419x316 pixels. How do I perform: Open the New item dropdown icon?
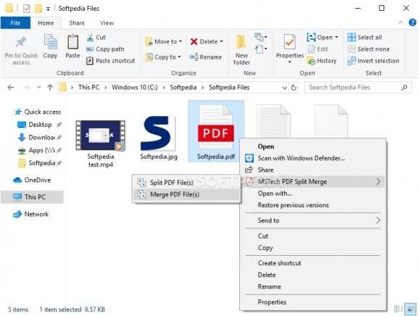(260, 37)
